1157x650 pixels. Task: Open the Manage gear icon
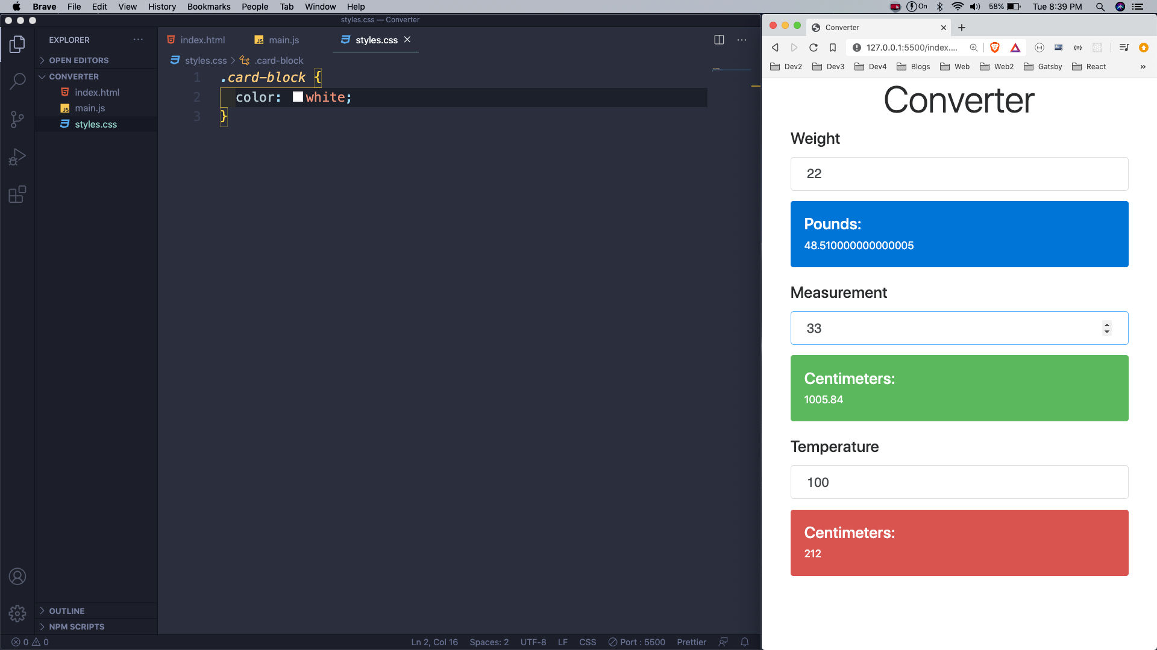click(17, 613)
